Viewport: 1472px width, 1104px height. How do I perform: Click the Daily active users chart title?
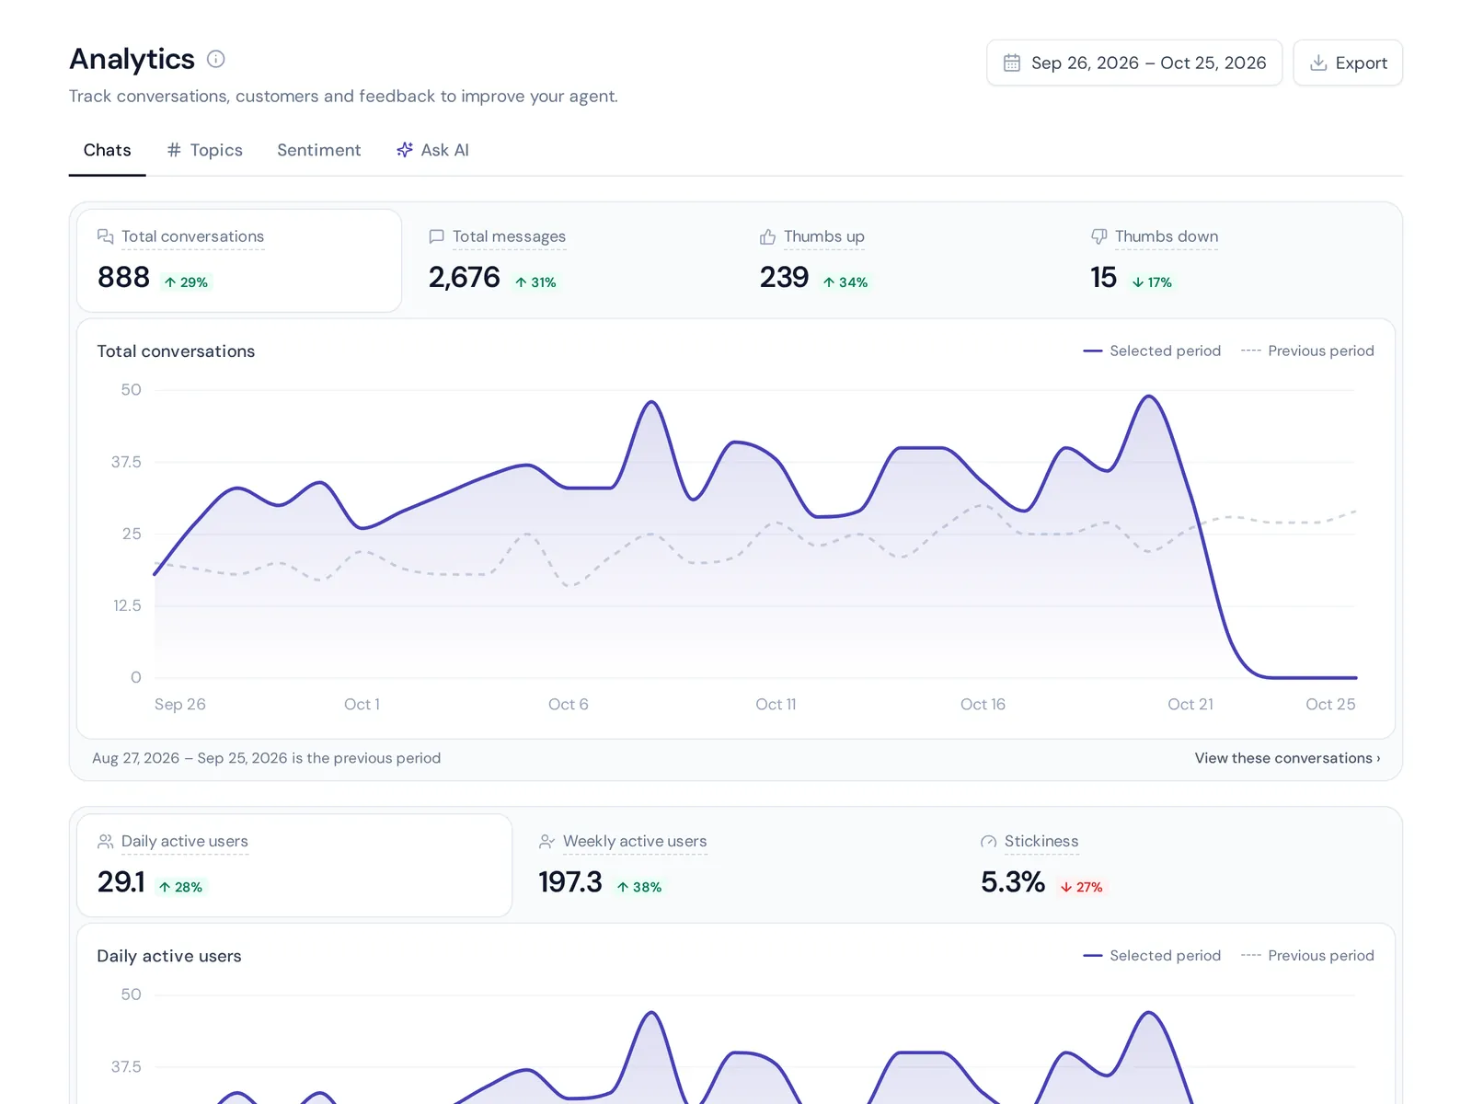[x=169, y=956]
